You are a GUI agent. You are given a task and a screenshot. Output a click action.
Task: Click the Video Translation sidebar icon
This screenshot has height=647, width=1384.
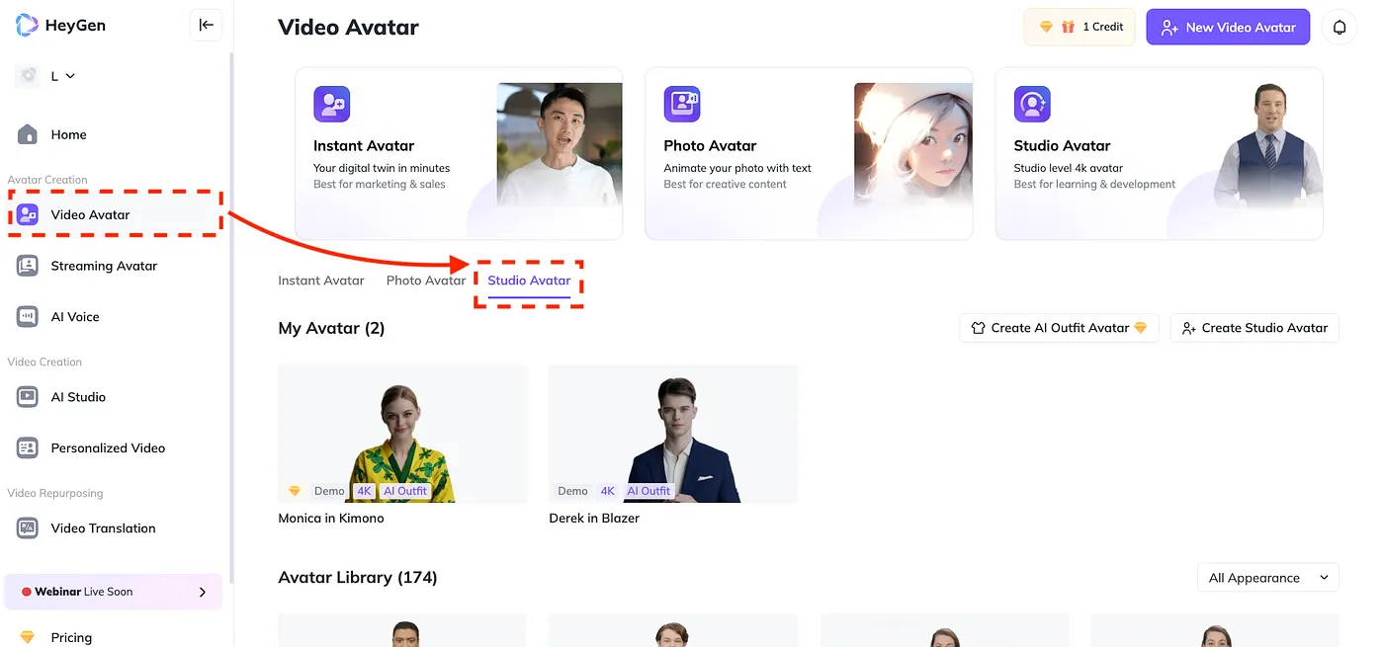point(28,528)
